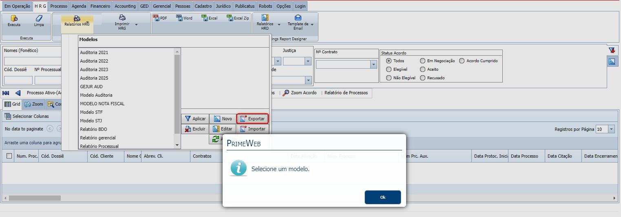The height and width of the screenshot is (217, 621).
Task: Select the Acordo Cumprido status option
Action: [462, 61]
